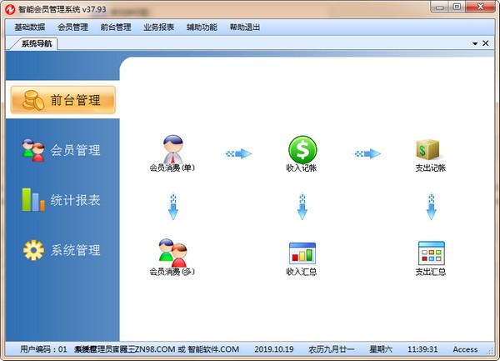Switch to the 系统导航 tab

[36, 43]
